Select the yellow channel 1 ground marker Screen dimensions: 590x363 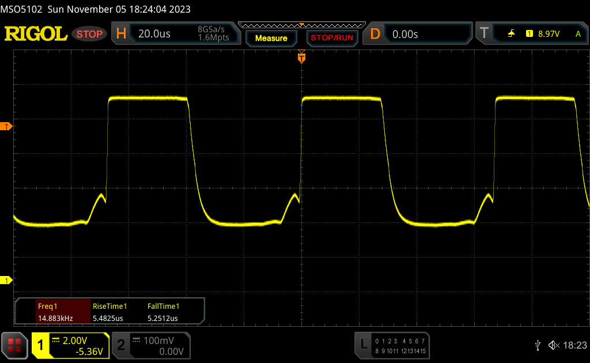point(7,281)
